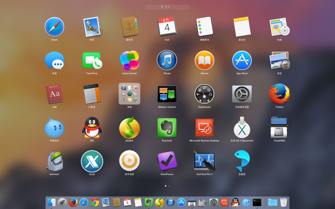Open the Trash in the Dock

click(283, 202)
